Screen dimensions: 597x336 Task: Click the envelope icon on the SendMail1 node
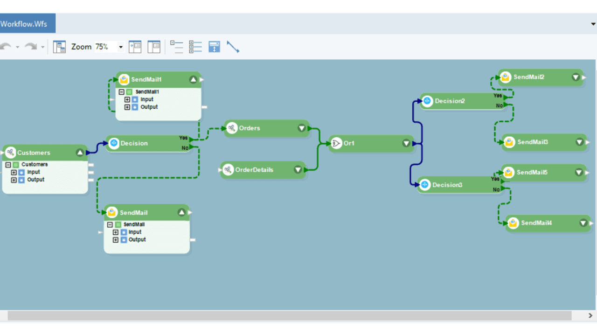click(123, 79)
